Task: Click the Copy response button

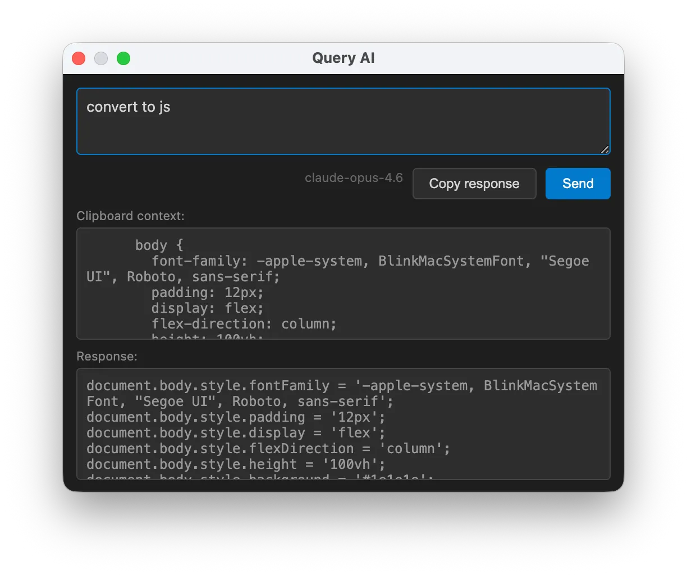Action: [x=474, y=184]
